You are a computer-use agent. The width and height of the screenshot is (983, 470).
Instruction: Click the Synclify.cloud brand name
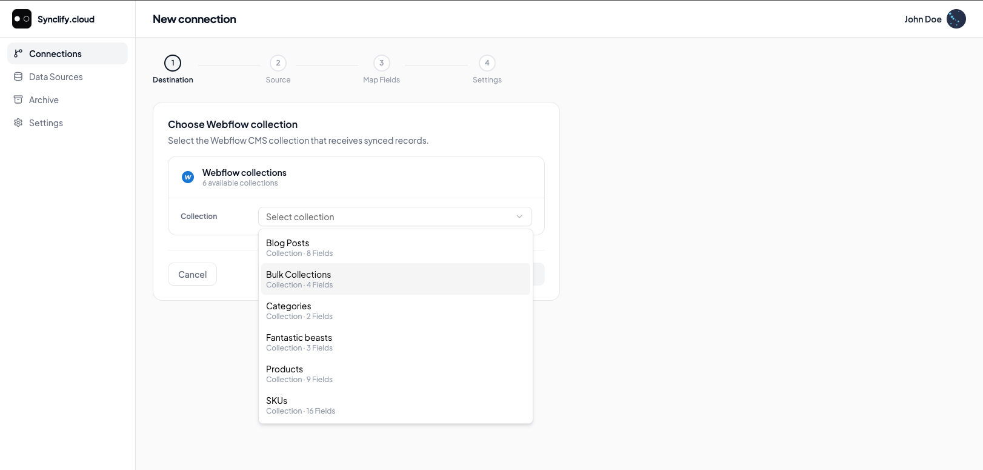pyautogui.click(x=66, y=19)
